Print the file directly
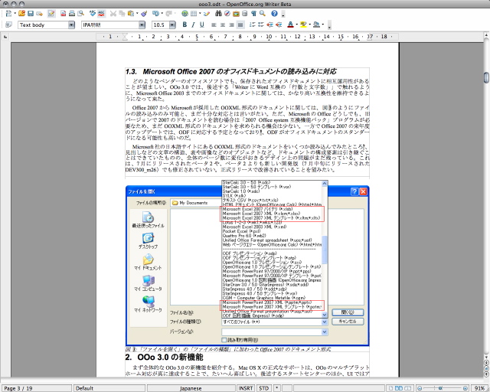This screenshot has height=392, width=490. (x=72, y=14)
